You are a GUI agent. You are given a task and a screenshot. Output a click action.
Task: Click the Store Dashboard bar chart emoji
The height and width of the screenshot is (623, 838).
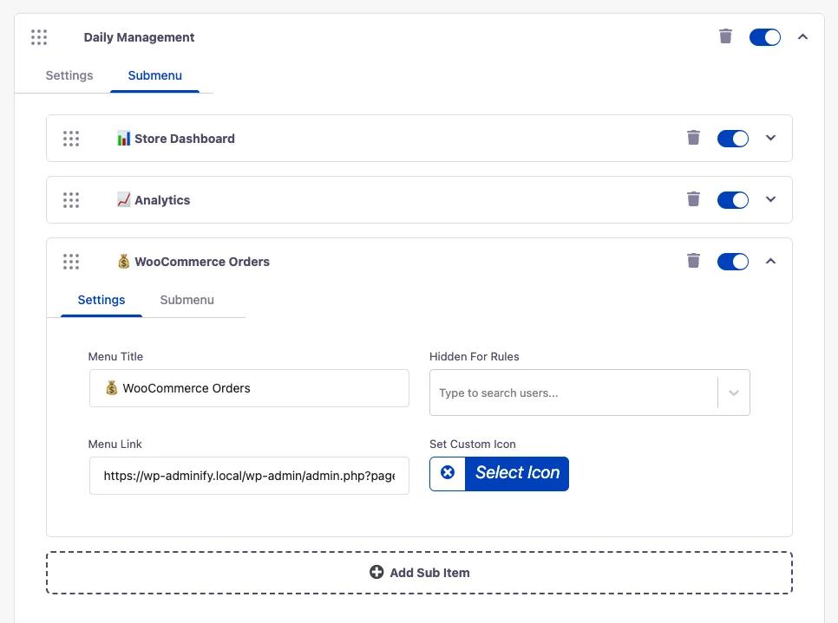click(x=123, y=139)
